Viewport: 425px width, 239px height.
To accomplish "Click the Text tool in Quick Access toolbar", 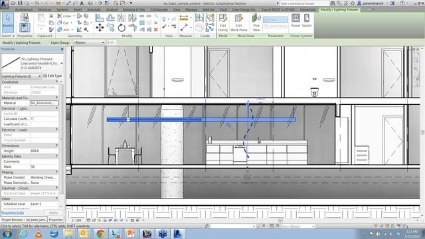I will (x=82, y=3).
